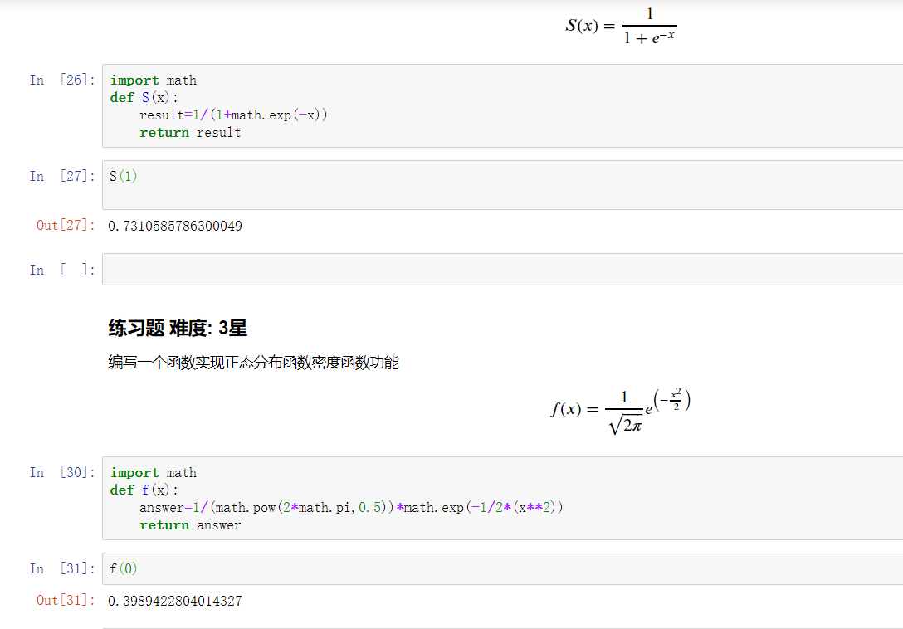Click the output value 0.3989422804014327
This screenshot has height=629, width=903.
[x=175, y=601]
